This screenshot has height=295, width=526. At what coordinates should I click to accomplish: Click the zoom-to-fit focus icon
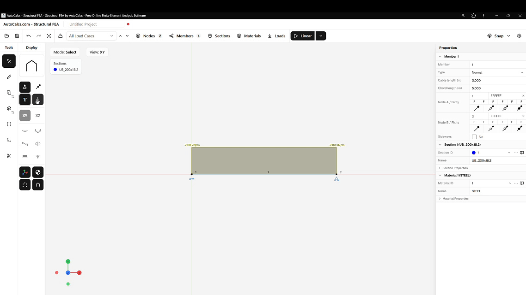coord(49,36)
